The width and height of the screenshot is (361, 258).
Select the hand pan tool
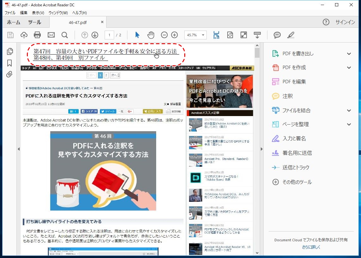pyautogui.click(x=151, y=35)
